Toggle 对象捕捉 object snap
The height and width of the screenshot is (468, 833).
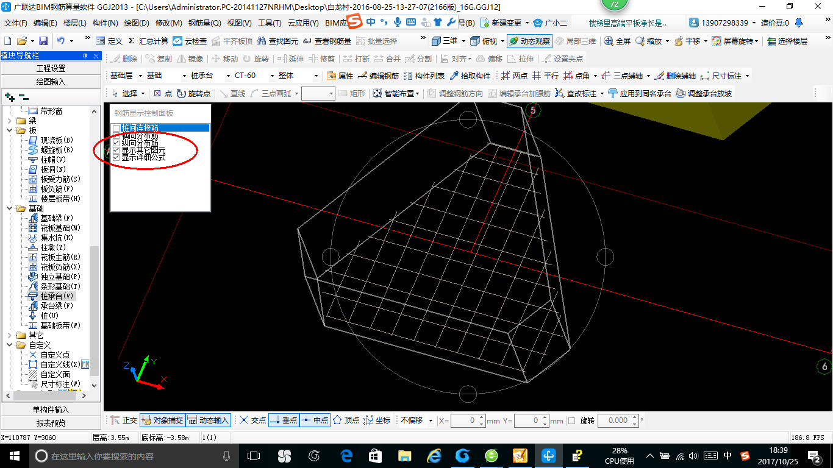(x=162, y=420)
